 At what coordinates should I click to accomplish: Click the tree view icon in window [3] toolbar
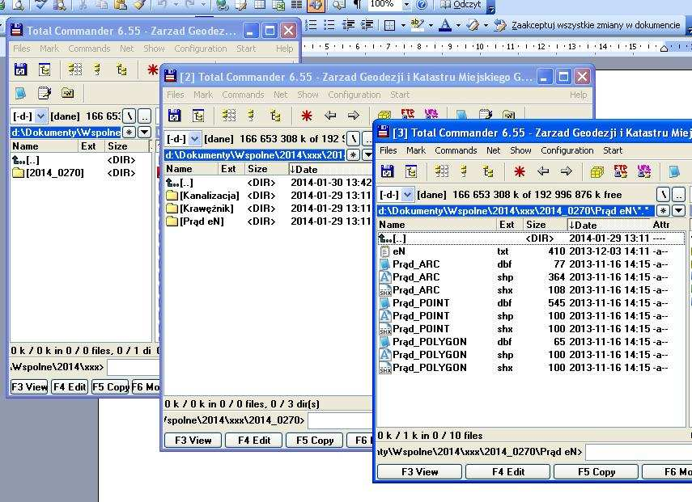pyautogui.click(x=488, y=171)
